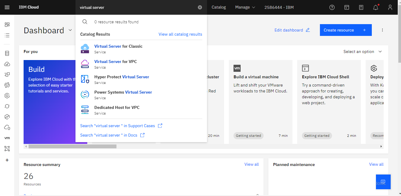Expand the Dashboard selector chevron
The image size is (401, 196).
[x=70, y=30]
